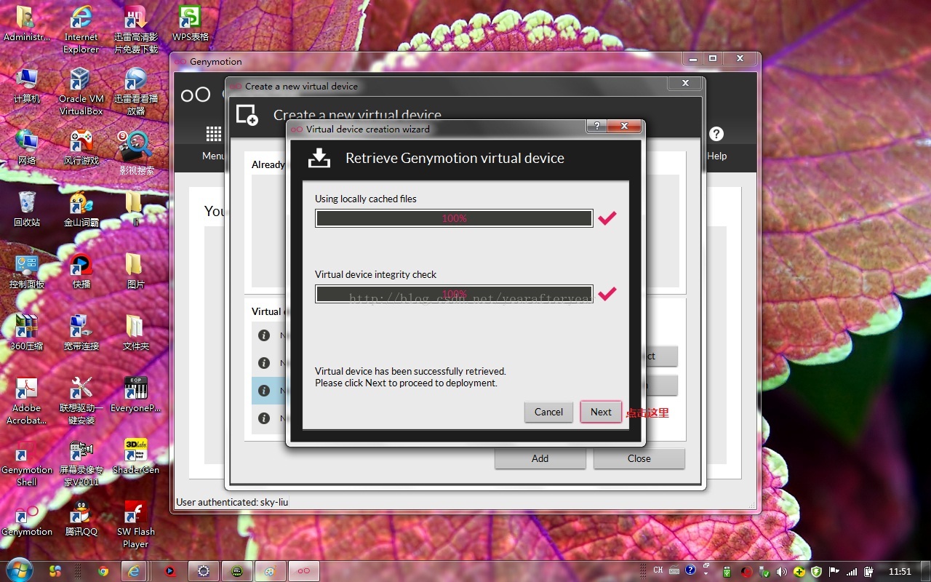The image size is (931, 582).
Task: Select the 金山词霸 desktop icon
Action: pos(81,210)
